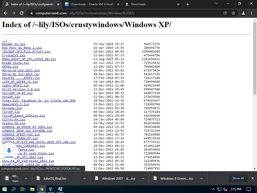Open Task View on the taskbar
257x193 pixels.
click(23, 189)
